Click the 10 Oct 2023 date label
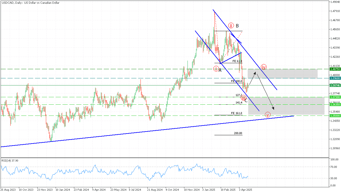This screenshot has height=193, width=344. pyautogui.click(x=26, y=190)
